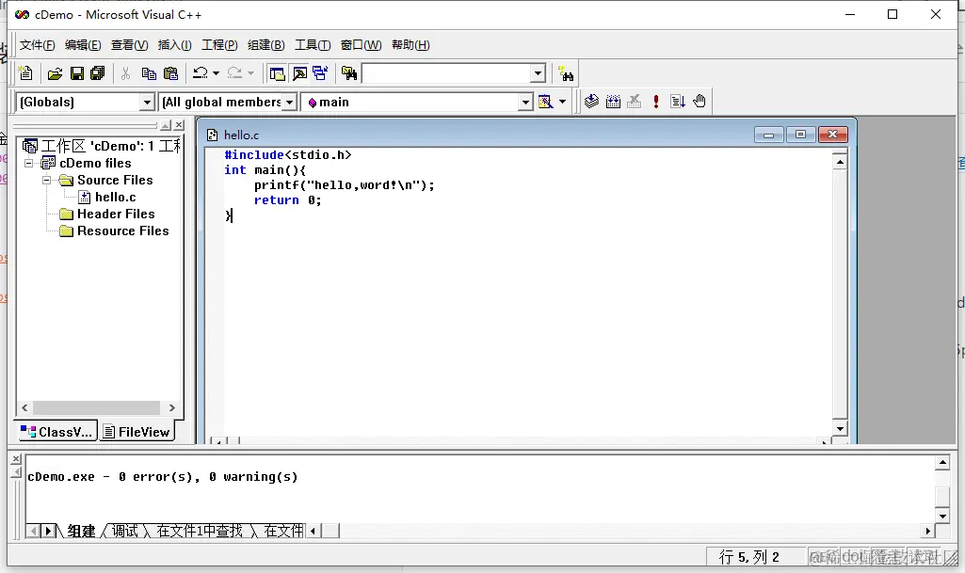965x573 pixels.
Task: Toggle the Workspace window icon
Action: (x=277, y=73)
